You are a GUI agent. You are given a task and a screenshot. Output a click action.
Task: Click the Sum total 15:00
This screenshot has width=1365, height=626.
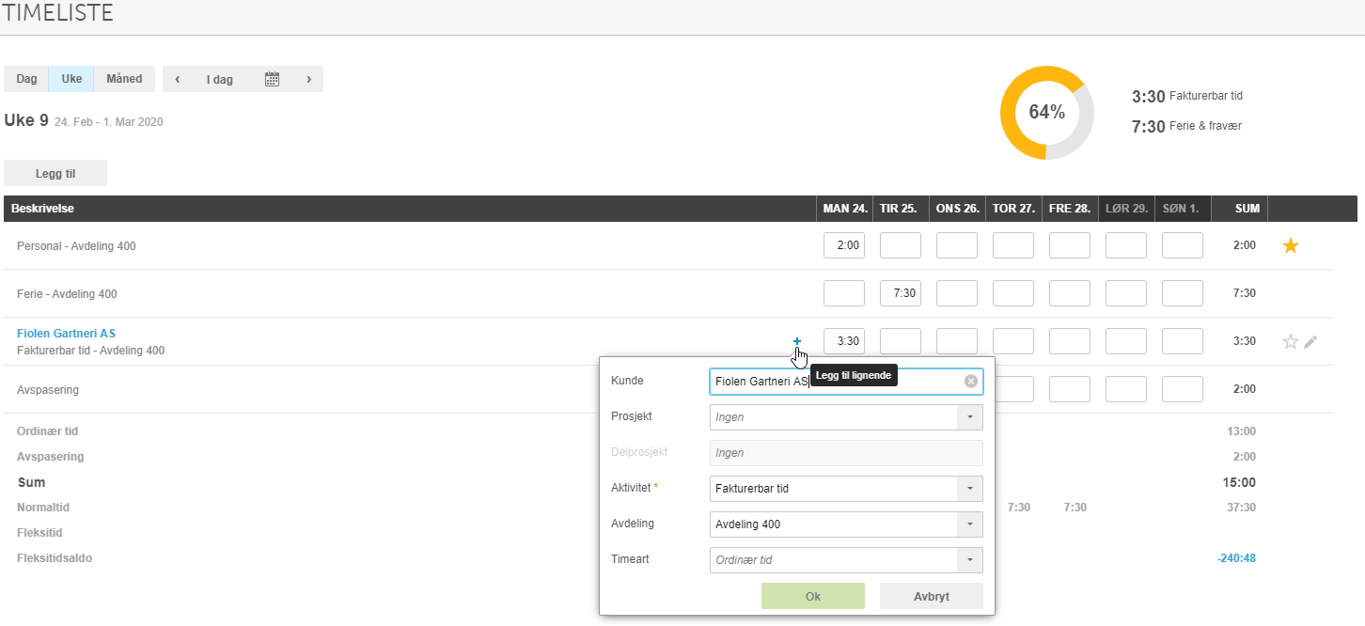pos(1241,483)
